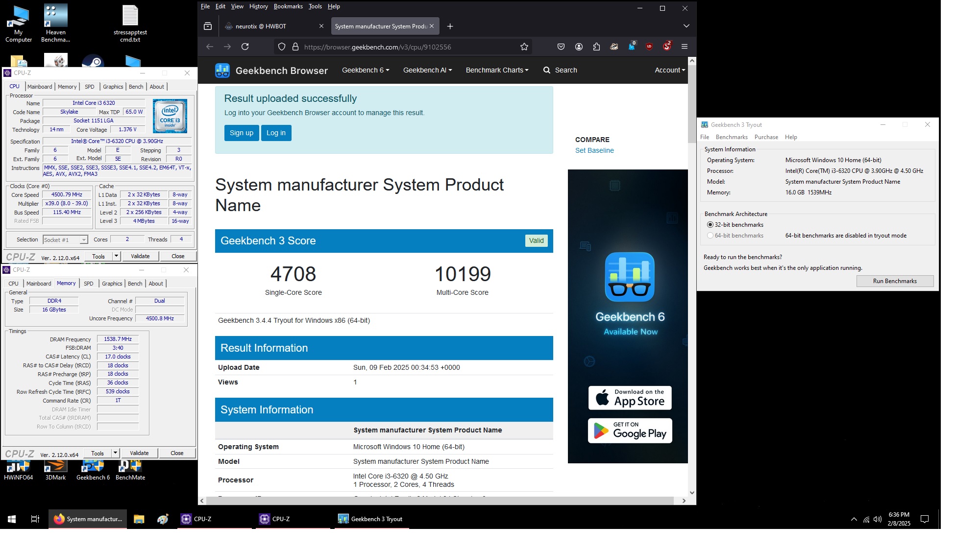Screen dimensions: 980x551
Task: Click the Geekbench Browser logo icon
Action: (222, 71)
